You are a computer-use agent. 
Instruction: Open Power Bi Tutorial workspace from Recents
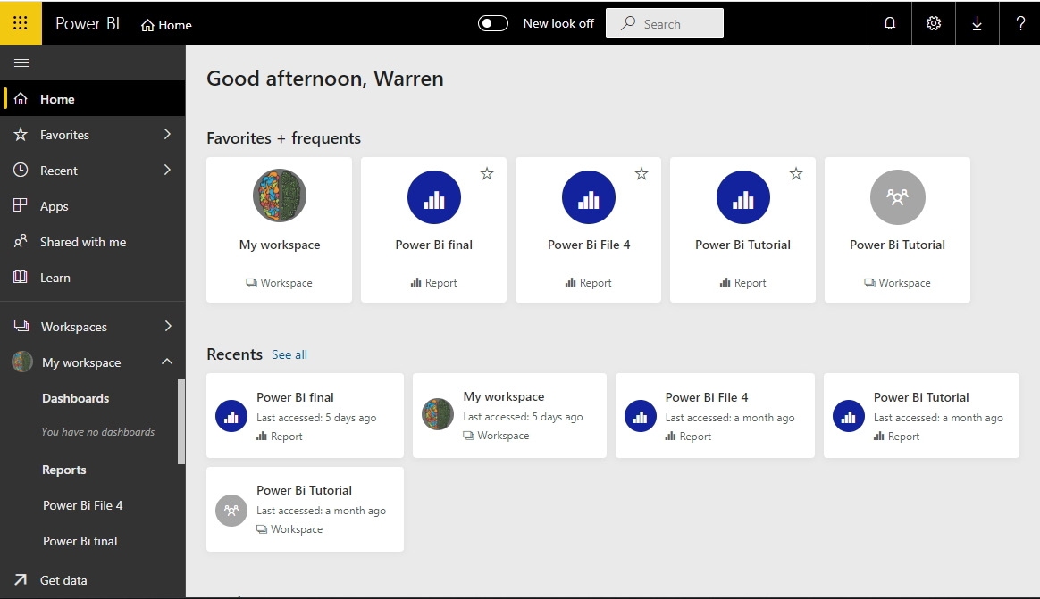pyautogui.click(x=305, y=490)
